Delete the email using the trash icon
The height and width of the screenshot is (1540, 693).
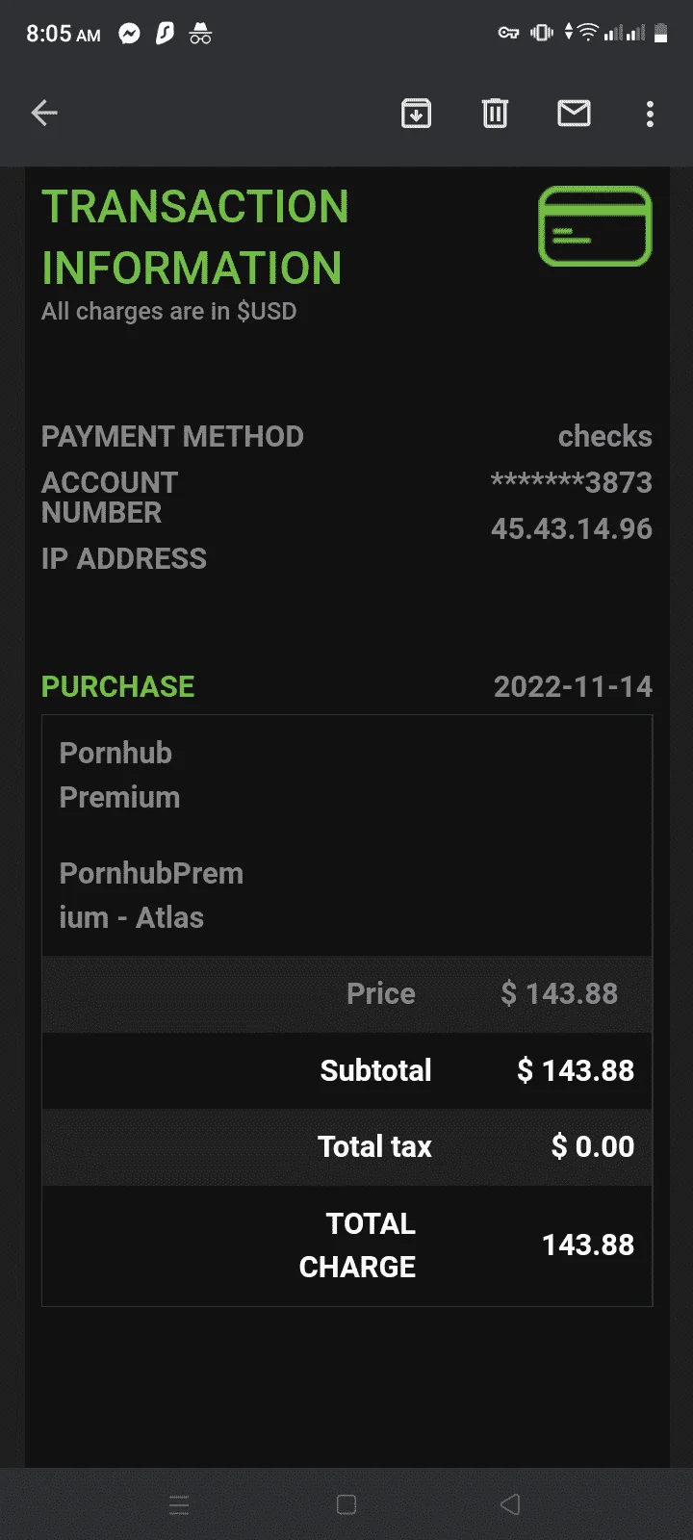(x=495, y=114)
